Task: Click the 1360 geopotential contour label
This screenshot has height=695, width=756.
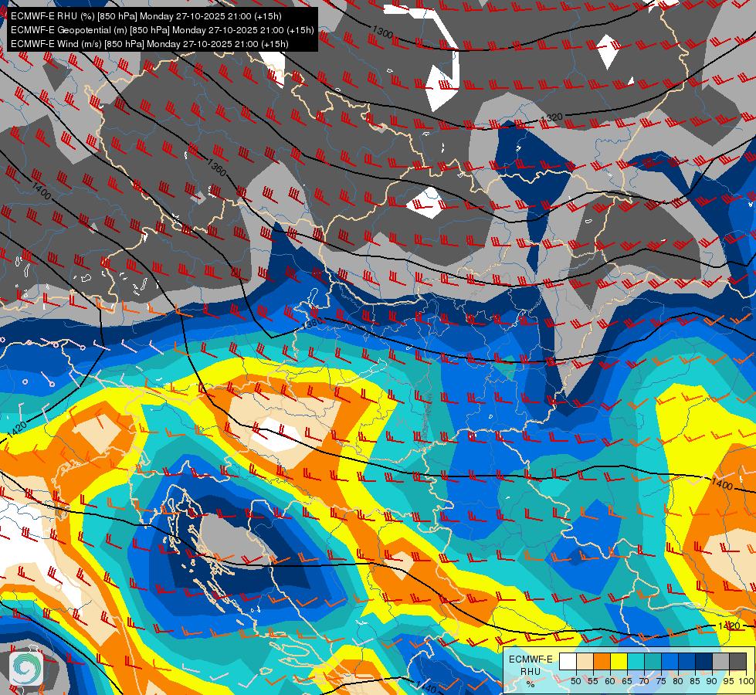Action: [x=216, y=168]
